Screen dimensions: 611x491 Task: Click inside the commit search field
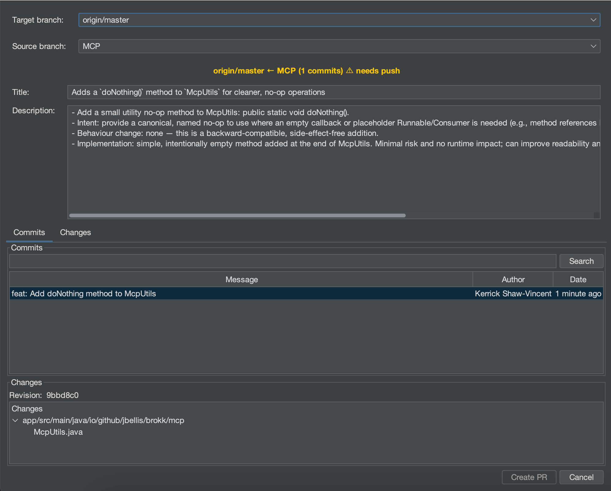[276, 261]
